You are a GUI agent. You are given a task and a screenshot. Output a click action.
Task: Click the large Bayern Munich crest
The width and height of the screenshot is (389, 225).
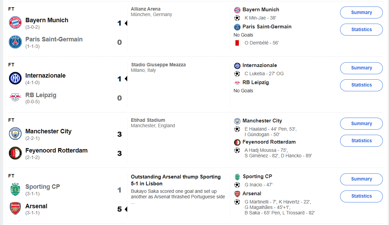click(x=15, y=23)
